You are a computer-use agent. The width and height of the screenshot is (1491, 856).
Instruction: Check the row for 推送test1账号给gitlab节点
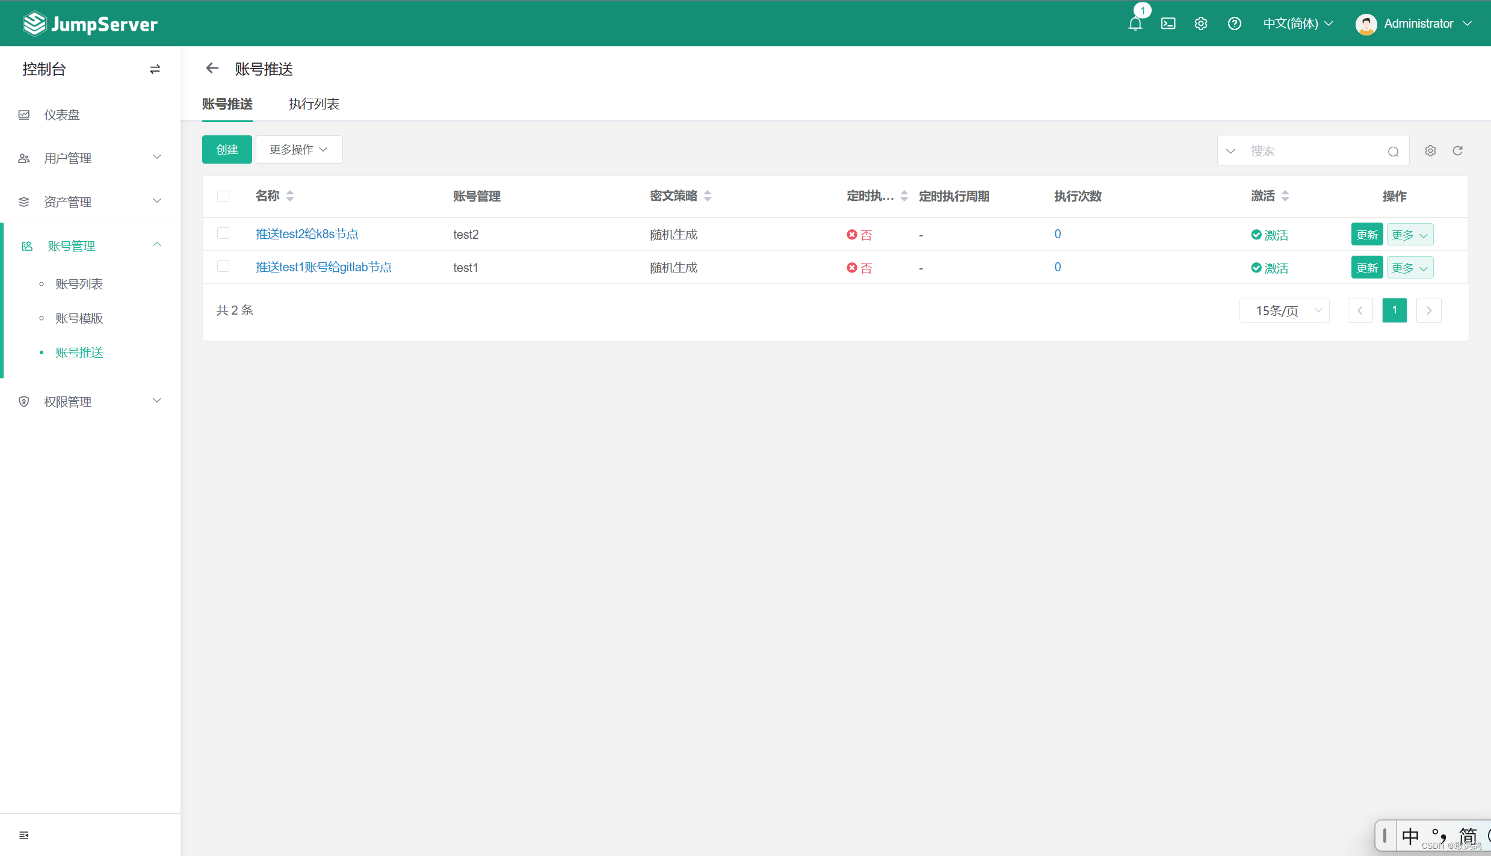(x=223, y=266)
